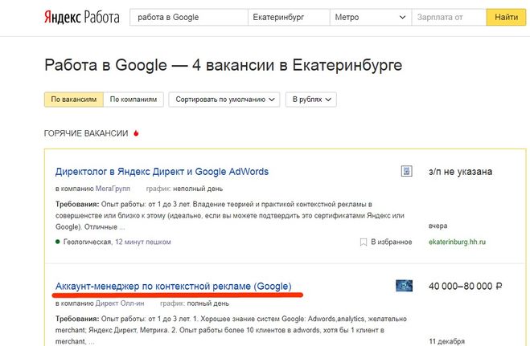This screenshot has width=530, height=346.
Task: Open the Директолог в Яндекс Директ vacancy
Action: pyautogui.click(x=162, y=172)
